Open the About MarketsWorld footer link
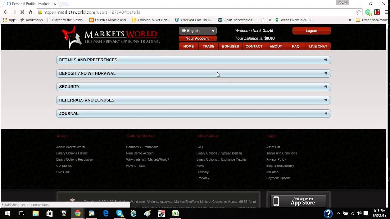390x219 pixels. (70, 147)
